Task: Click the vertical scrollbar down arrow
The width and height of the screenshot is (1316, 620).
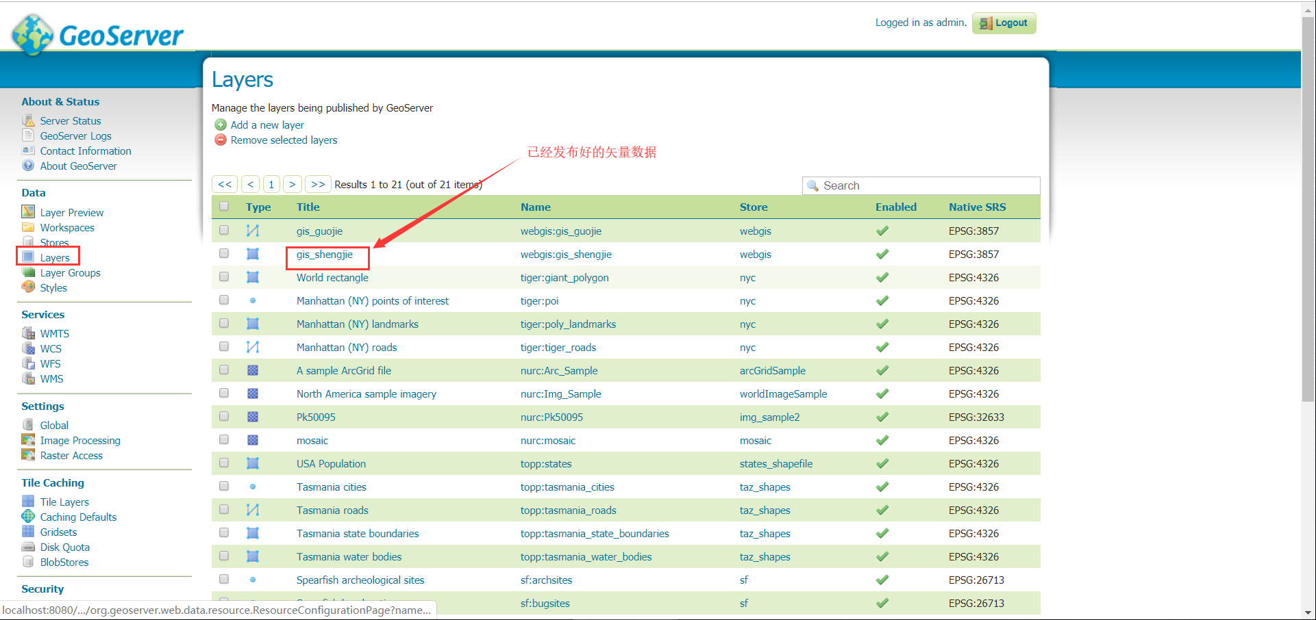Action: (1309, 614)
